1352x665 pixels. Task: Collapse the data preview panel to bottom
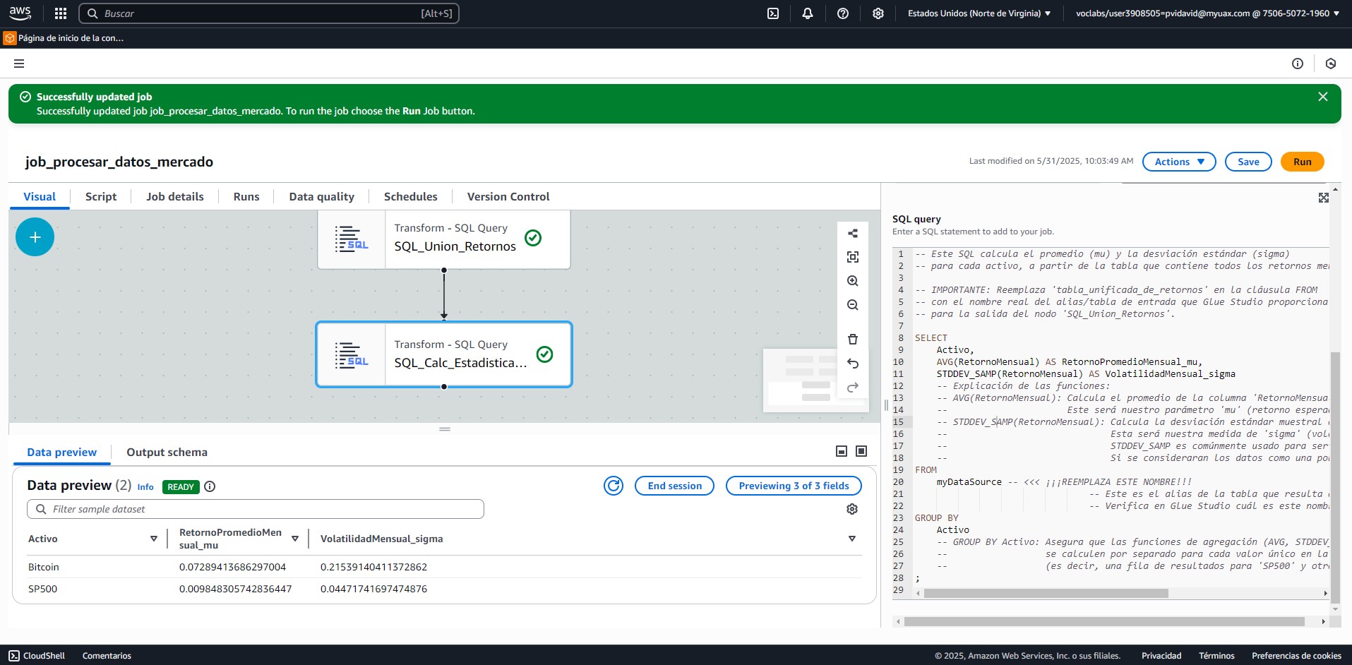[x=842, y=451]
